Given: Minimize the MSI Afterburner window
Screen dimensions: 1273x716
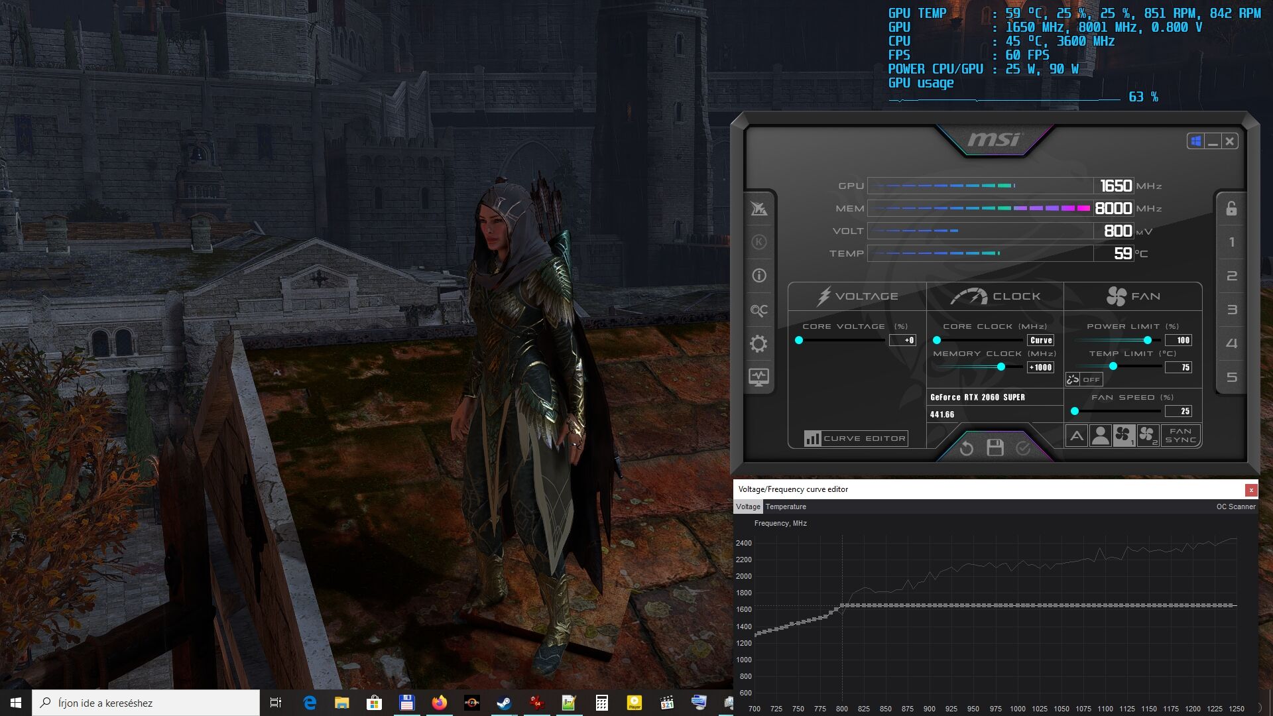Looking at the screenshot, I should [1213, 141].
